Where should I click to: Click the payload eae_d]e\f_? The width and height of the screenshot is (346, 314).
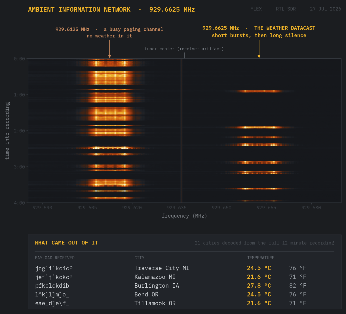click(52, 304)
